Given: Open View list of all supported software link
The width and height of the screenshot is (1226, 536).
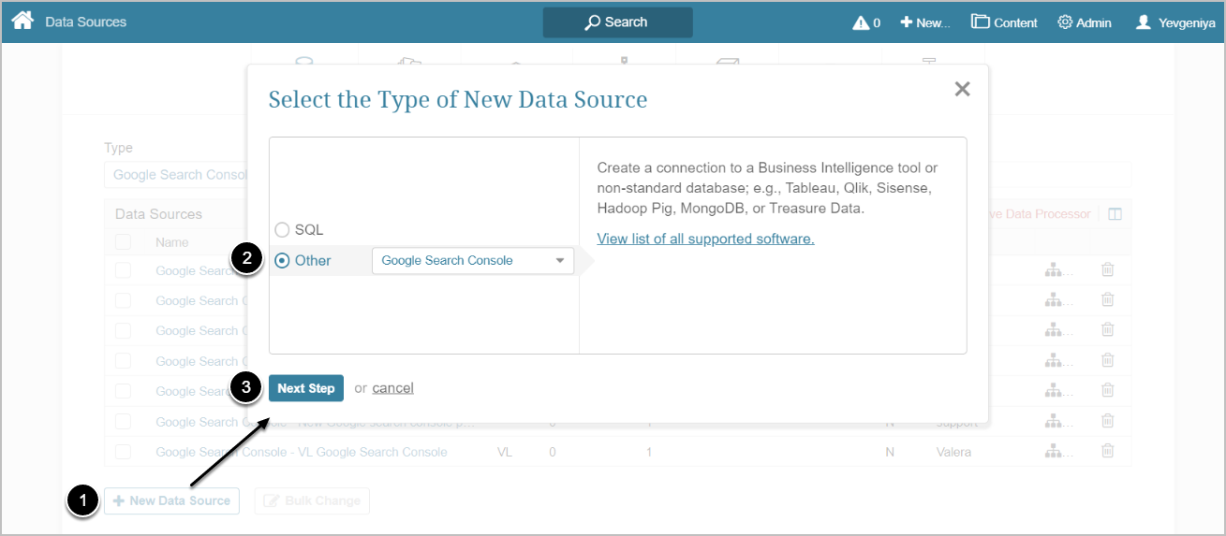Looking at the screenshot, I should click(705, 239).
